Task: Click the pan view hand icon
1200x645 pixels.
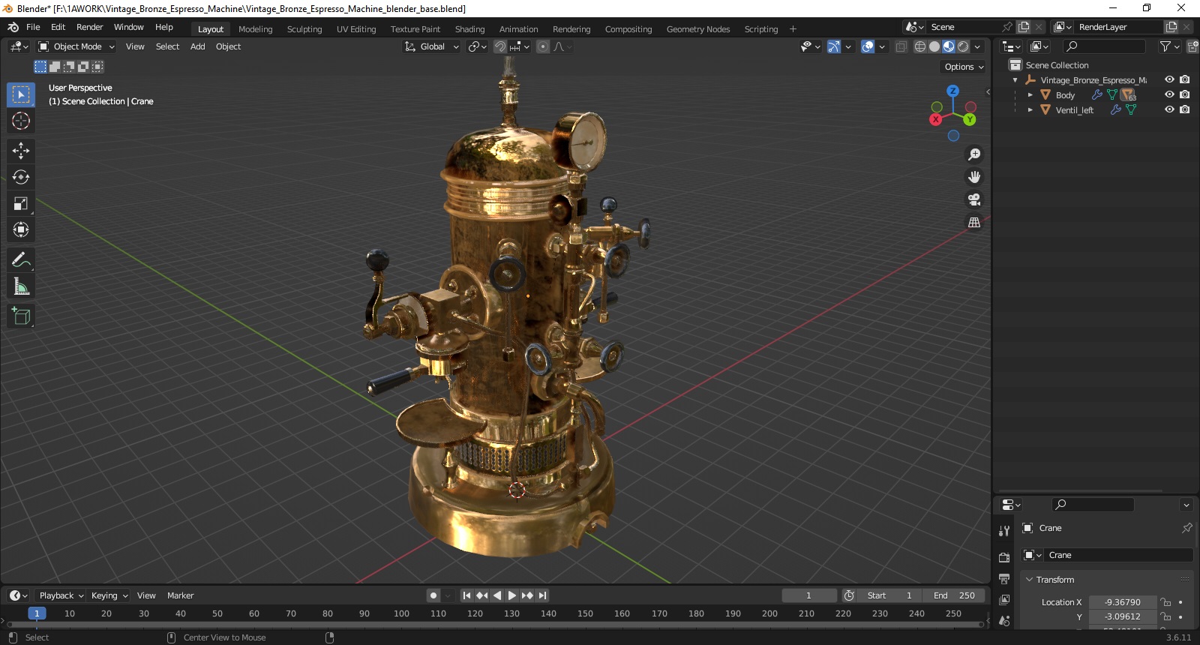Action: point(974,177)
